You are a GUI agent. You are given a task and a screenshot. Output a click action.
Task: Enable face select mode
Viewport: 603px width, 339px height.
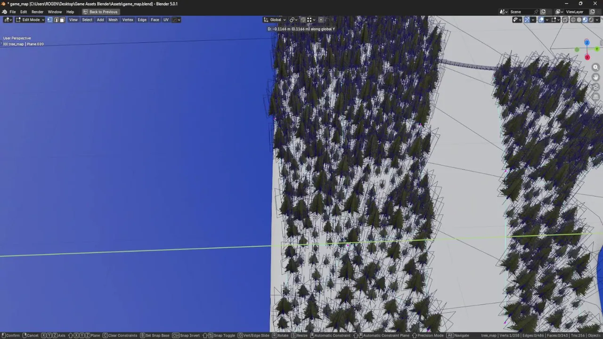(x=62, y=20)
